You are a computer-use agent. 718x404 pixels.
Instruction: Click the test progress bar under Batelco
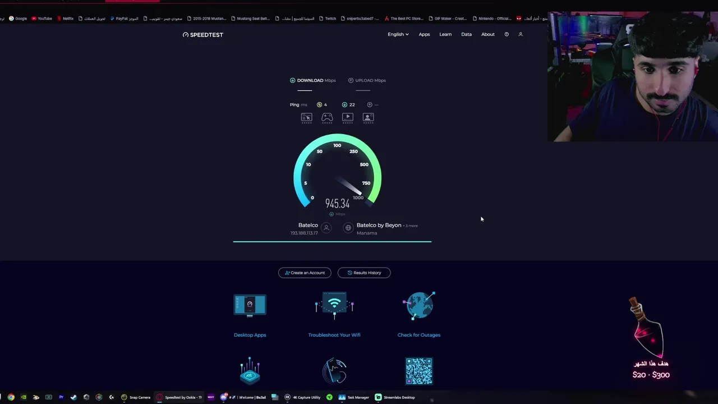(332, 242)
